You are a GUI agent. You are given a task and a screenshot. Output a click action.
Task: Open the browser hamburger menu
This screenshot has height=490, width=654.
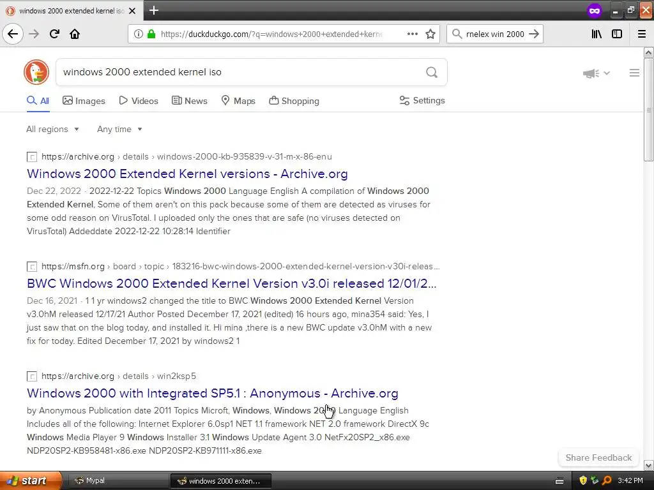[642, 34]
